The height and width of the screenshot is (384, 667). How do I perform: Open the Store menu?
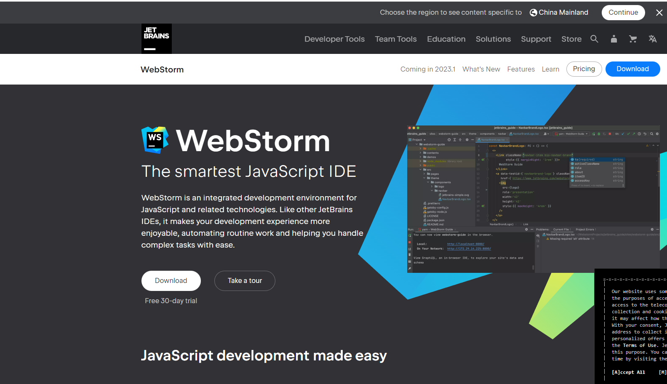pos(571,39)
